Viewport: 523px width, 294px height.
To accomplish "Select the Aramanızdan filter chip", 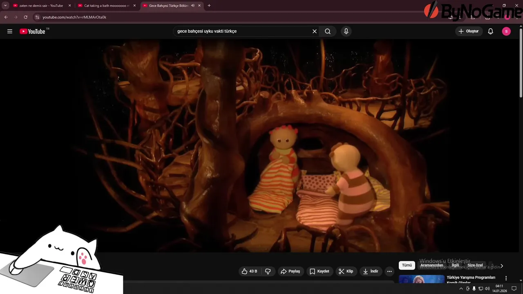I will pos(432,265).
